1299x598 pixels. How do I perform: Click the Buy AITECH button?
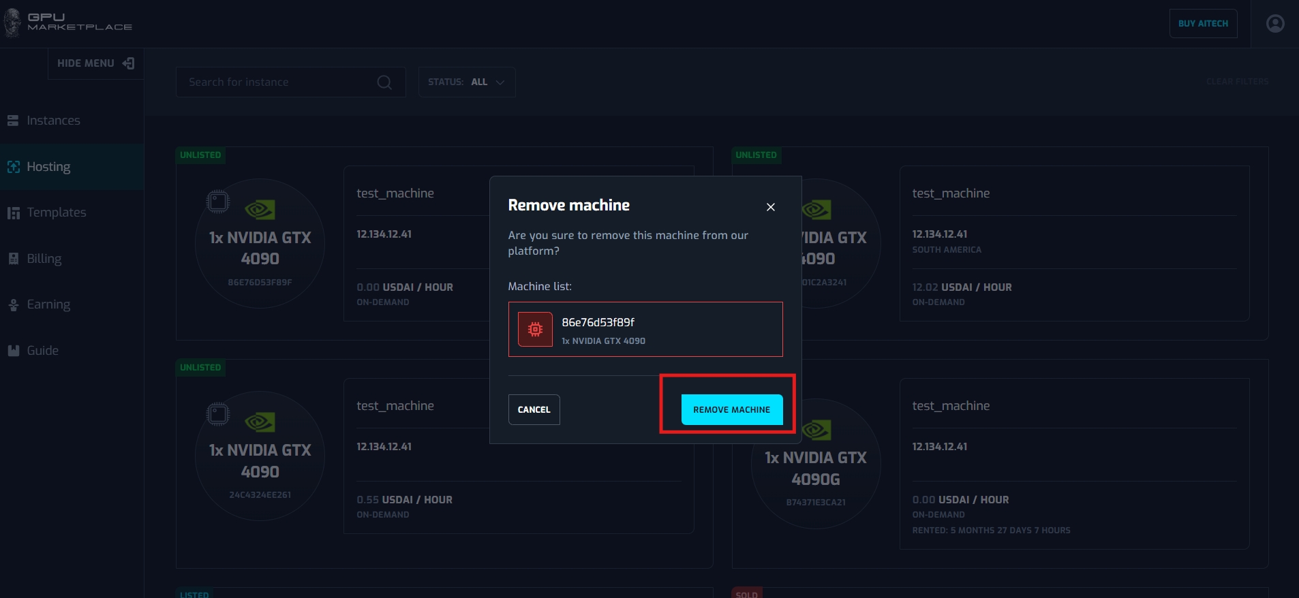pos(1202,24)
